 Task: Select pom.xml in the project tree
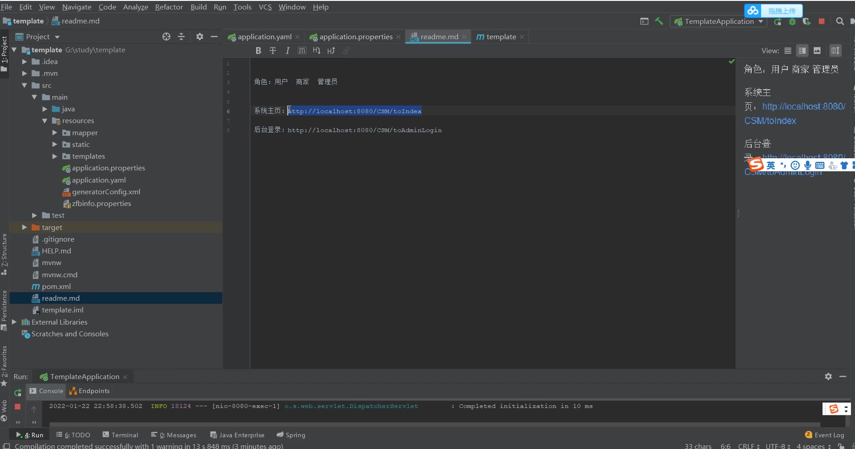point(56,287)
